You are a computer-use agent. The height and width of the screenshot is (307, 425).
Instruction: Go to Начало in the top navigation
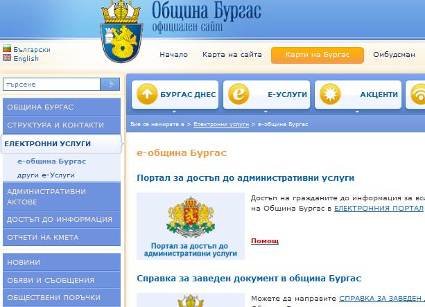tap(174, 55)
